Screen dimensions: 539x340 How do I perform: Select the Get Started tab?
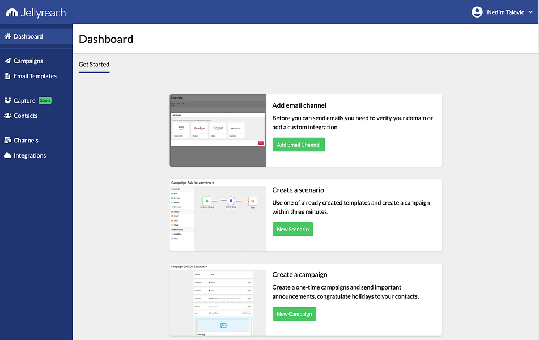[x=94, y=65]
